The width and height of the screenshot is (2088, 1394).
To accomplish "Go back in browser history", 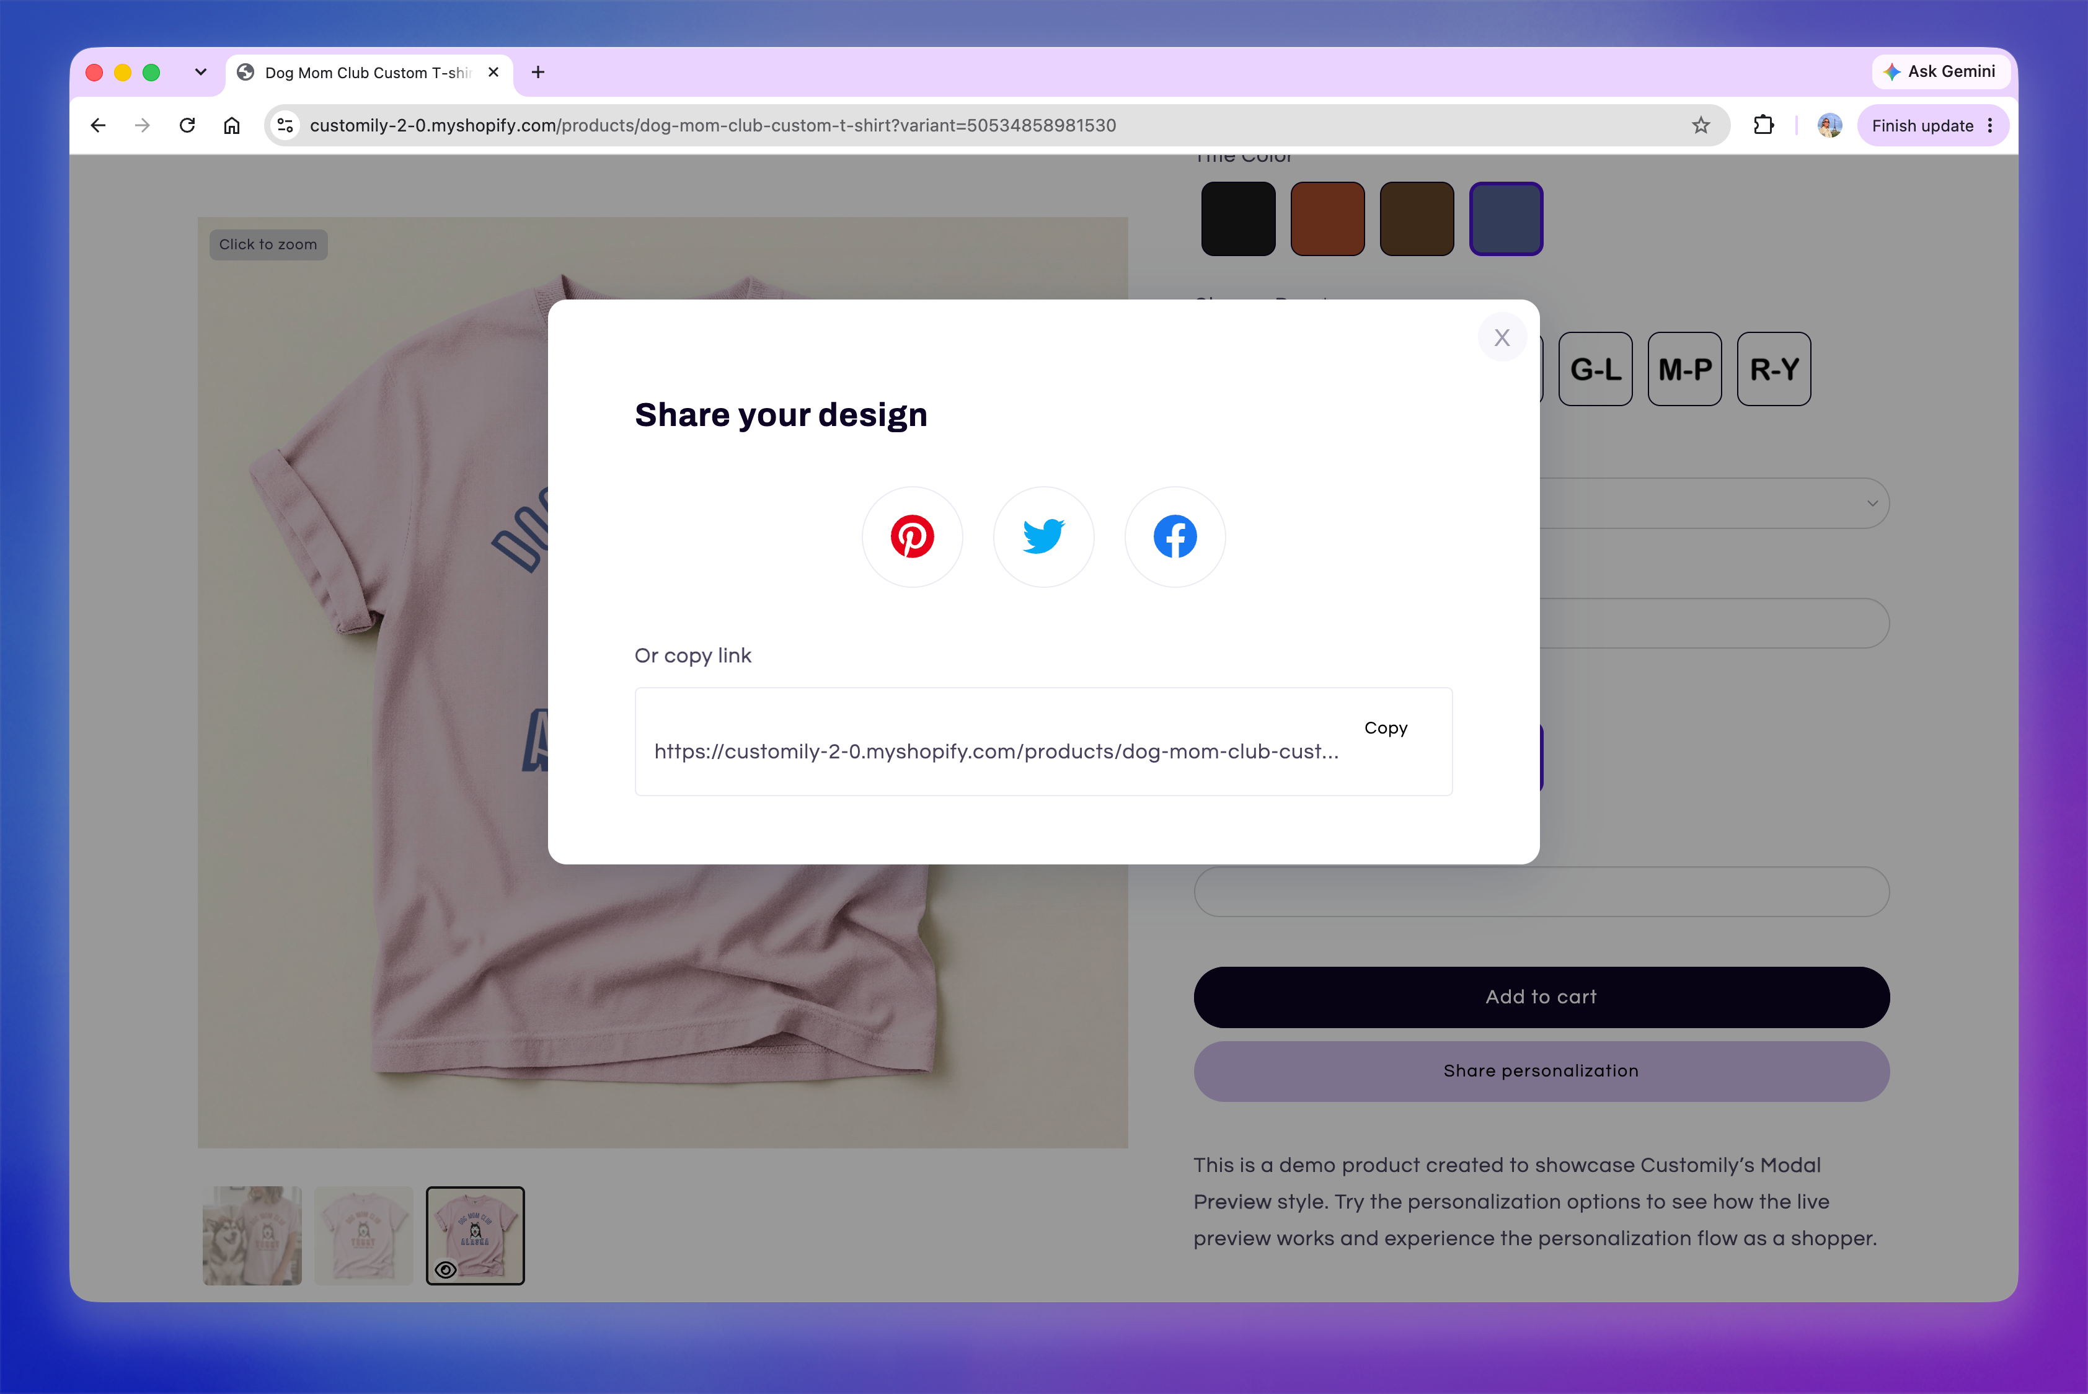I will (98, 125).
